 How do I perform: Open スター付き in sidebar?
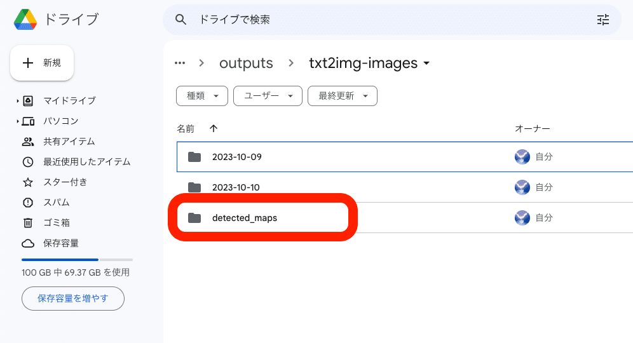(65, 182)
